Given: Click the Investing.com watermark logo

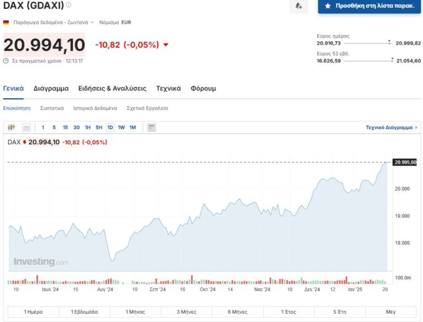Looking at the screenshot, I should pyautogui.click(x=41, y=262).
